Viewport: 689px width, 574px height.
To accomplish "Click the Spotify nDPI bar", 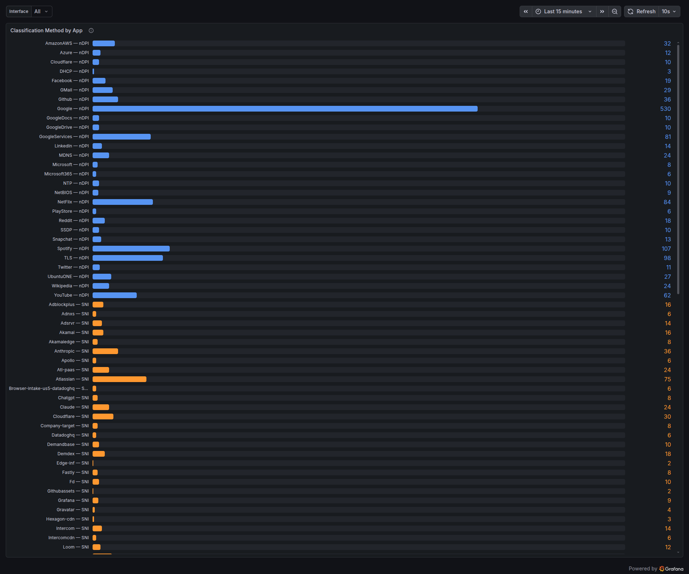I will [130, 248].
